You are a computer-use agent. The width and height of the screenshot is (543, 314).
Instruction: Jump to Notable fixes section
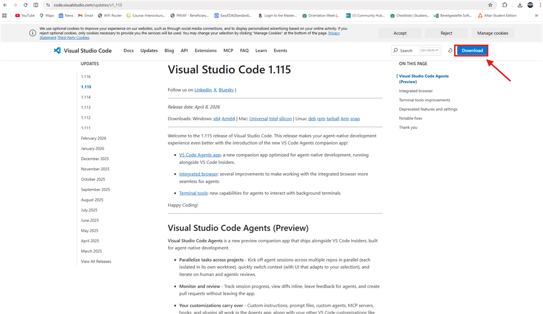tap(410, 118)
